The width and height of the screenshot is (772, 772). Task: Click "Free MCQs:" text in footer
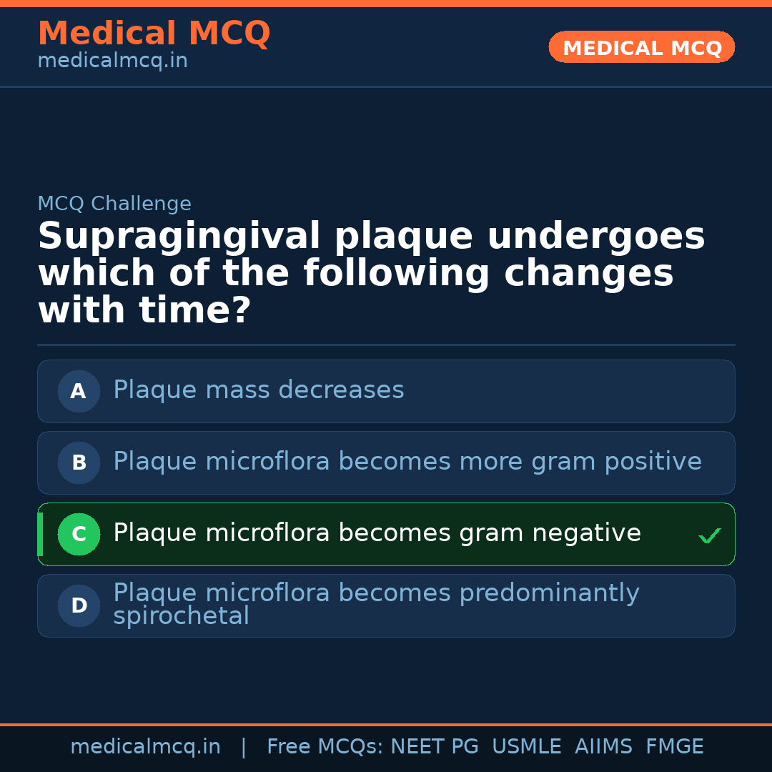325,747
